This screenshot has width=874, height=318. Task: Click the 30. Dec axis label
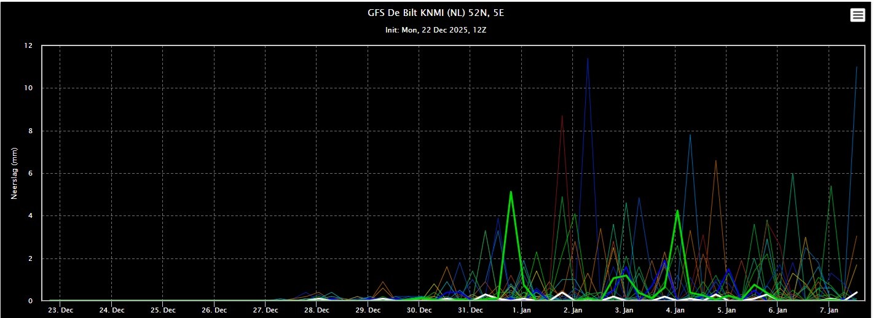pos(419,310)
